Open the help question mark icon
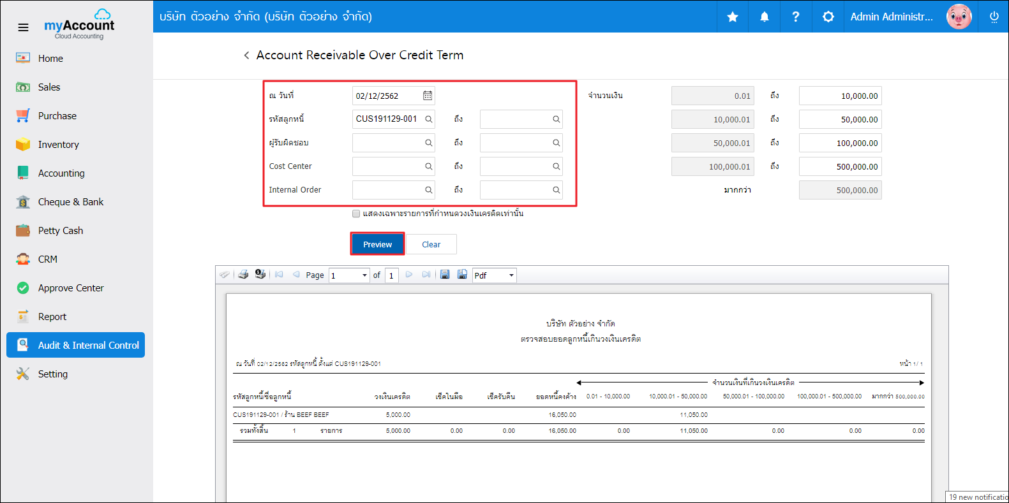Viewport: 1009px width, 503px height. coord(796,17)
